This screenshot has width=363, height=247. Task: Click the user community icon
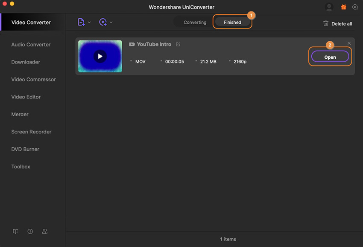(x=45, y=231)
